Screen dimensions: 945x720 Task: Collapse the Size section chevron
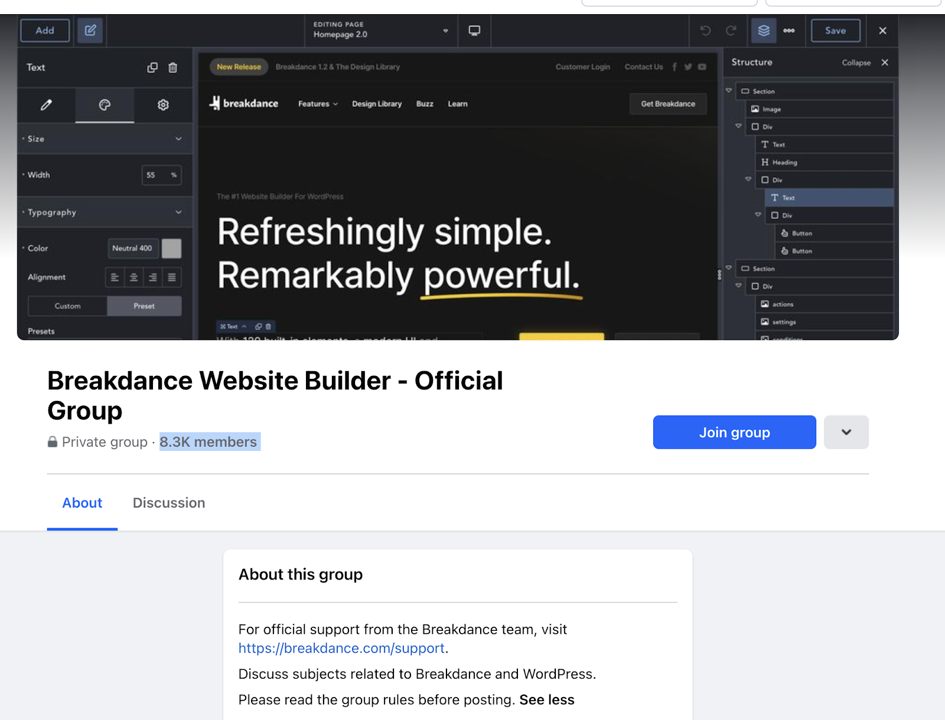pos(178,139)
